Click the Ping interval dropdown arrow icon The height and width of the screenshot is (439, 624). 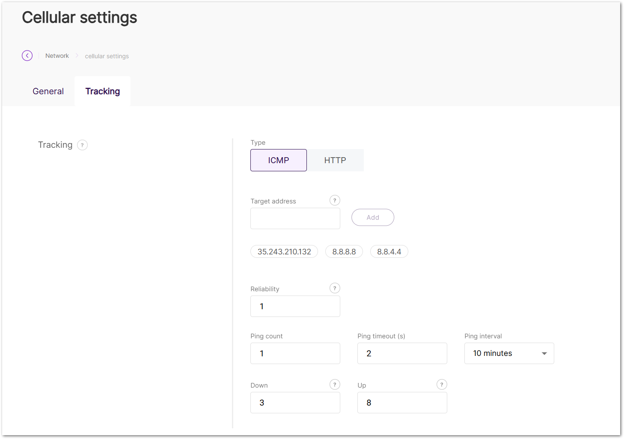544,353
